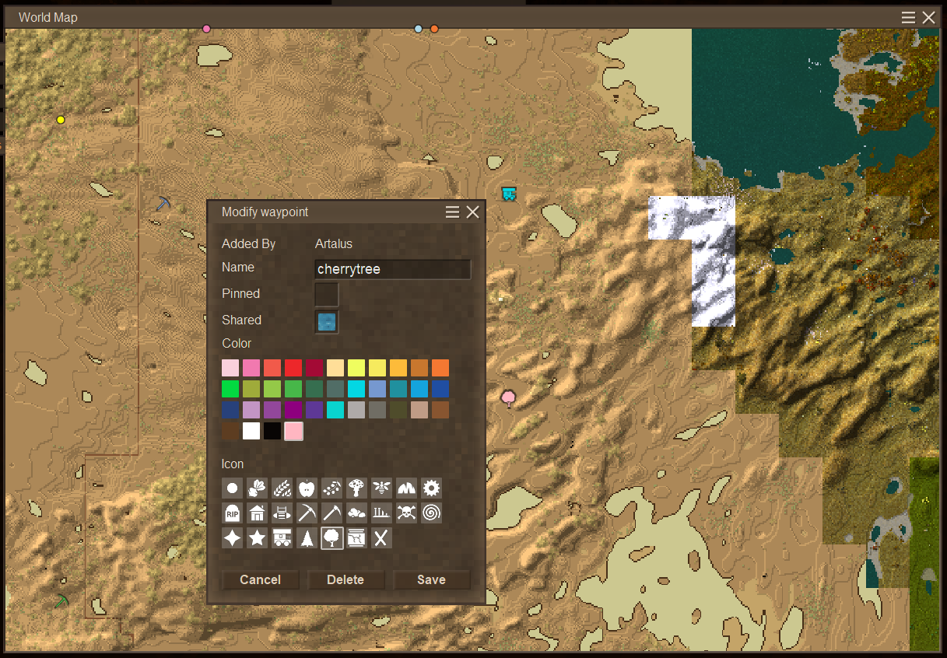Choose the hot pink color swatch

(251, 368)
